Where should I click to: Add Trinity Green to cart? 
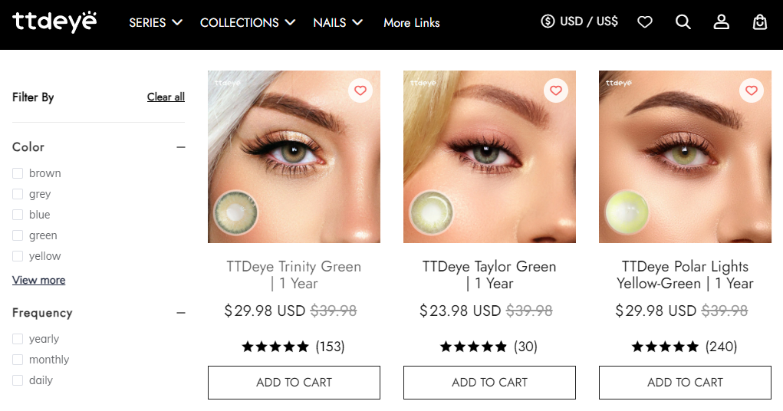294,383
